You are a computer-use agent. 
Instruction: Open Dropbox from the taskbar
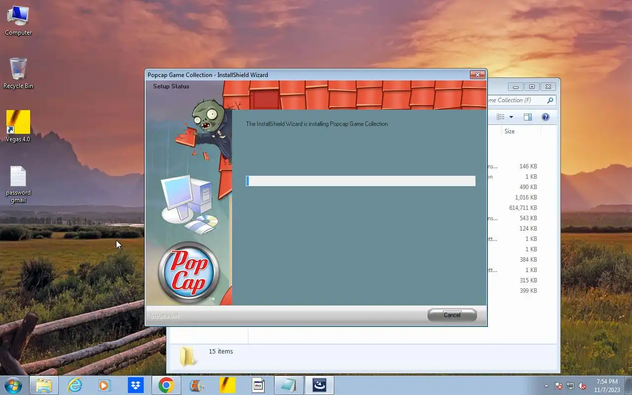point(135,385)
